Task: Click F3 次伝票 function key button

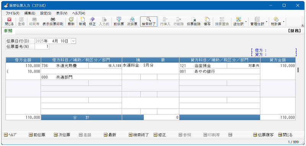Action: point(62,135)
